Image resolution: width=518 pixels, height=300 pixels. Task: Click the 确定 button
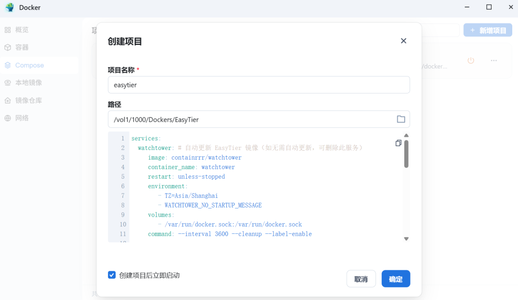[x=396, y=279]
